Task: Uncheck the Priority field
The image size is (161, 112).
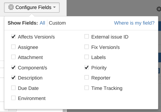Action: tap(87, 67)
